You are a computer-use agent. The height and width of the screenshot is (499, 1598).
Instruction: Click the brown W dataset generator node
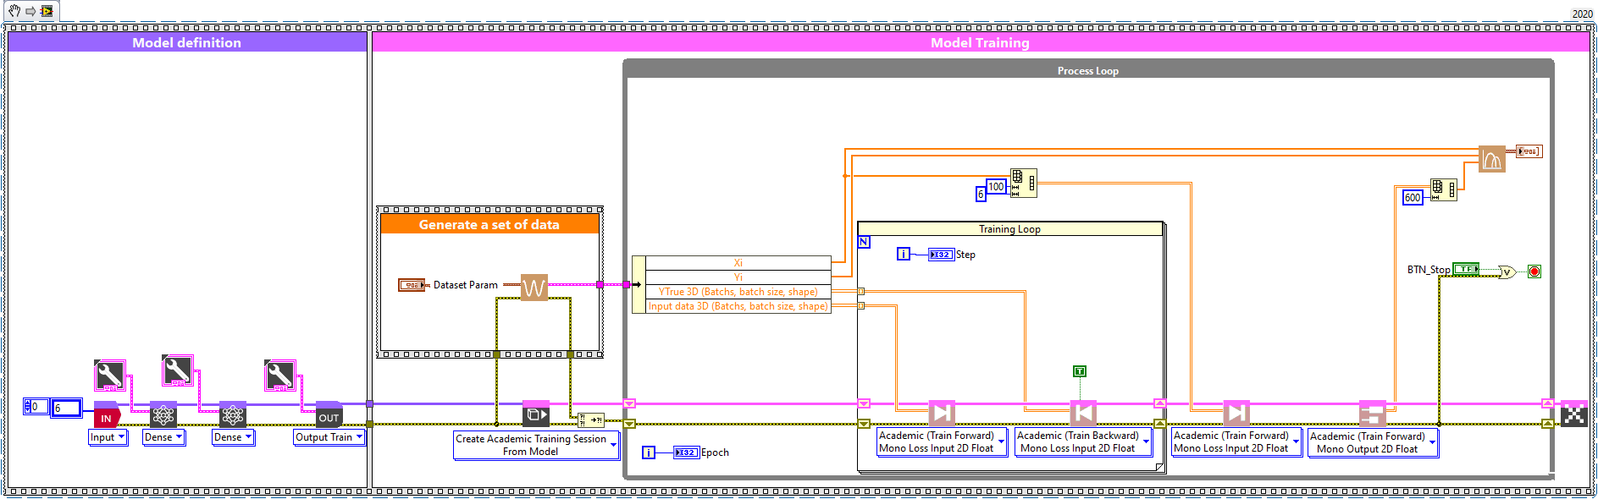click(534, 288)
